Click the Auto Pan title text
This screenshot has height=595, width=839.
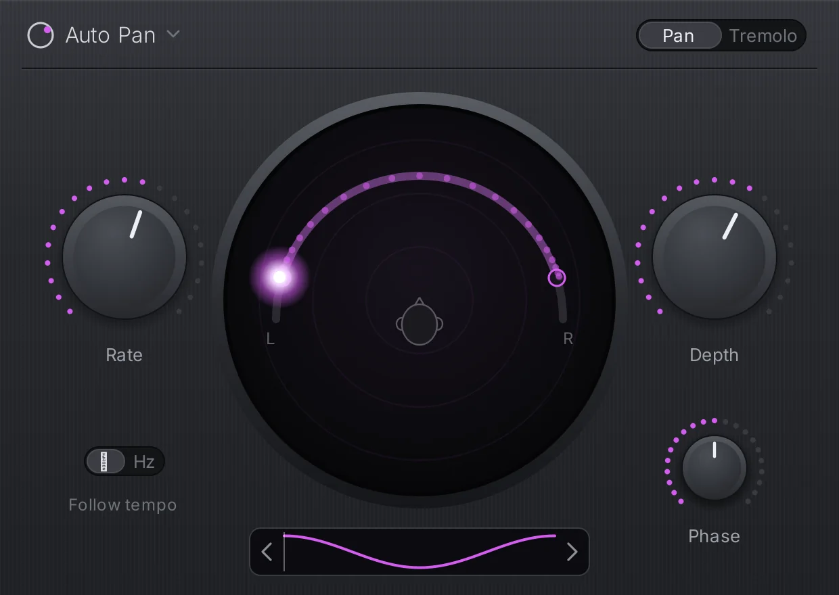point(110,35)
